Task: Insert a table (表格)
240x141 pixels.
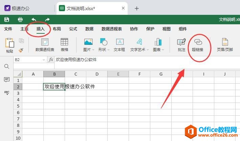Action: click(x=64, y=45)
